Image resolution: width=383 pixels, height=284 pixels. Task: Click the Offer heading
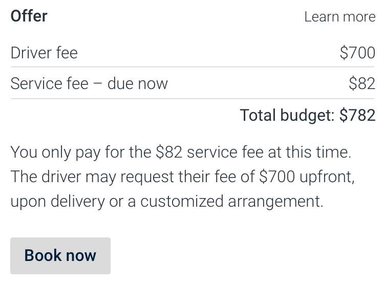(29, 16)
